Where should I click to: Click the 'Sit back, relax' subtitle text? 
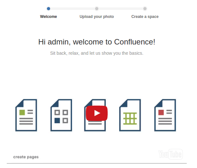pyautogui.click(x=97, y=53)
